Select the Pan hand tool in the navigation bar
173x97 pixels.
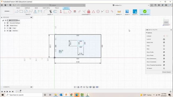(x=81, y=87)
